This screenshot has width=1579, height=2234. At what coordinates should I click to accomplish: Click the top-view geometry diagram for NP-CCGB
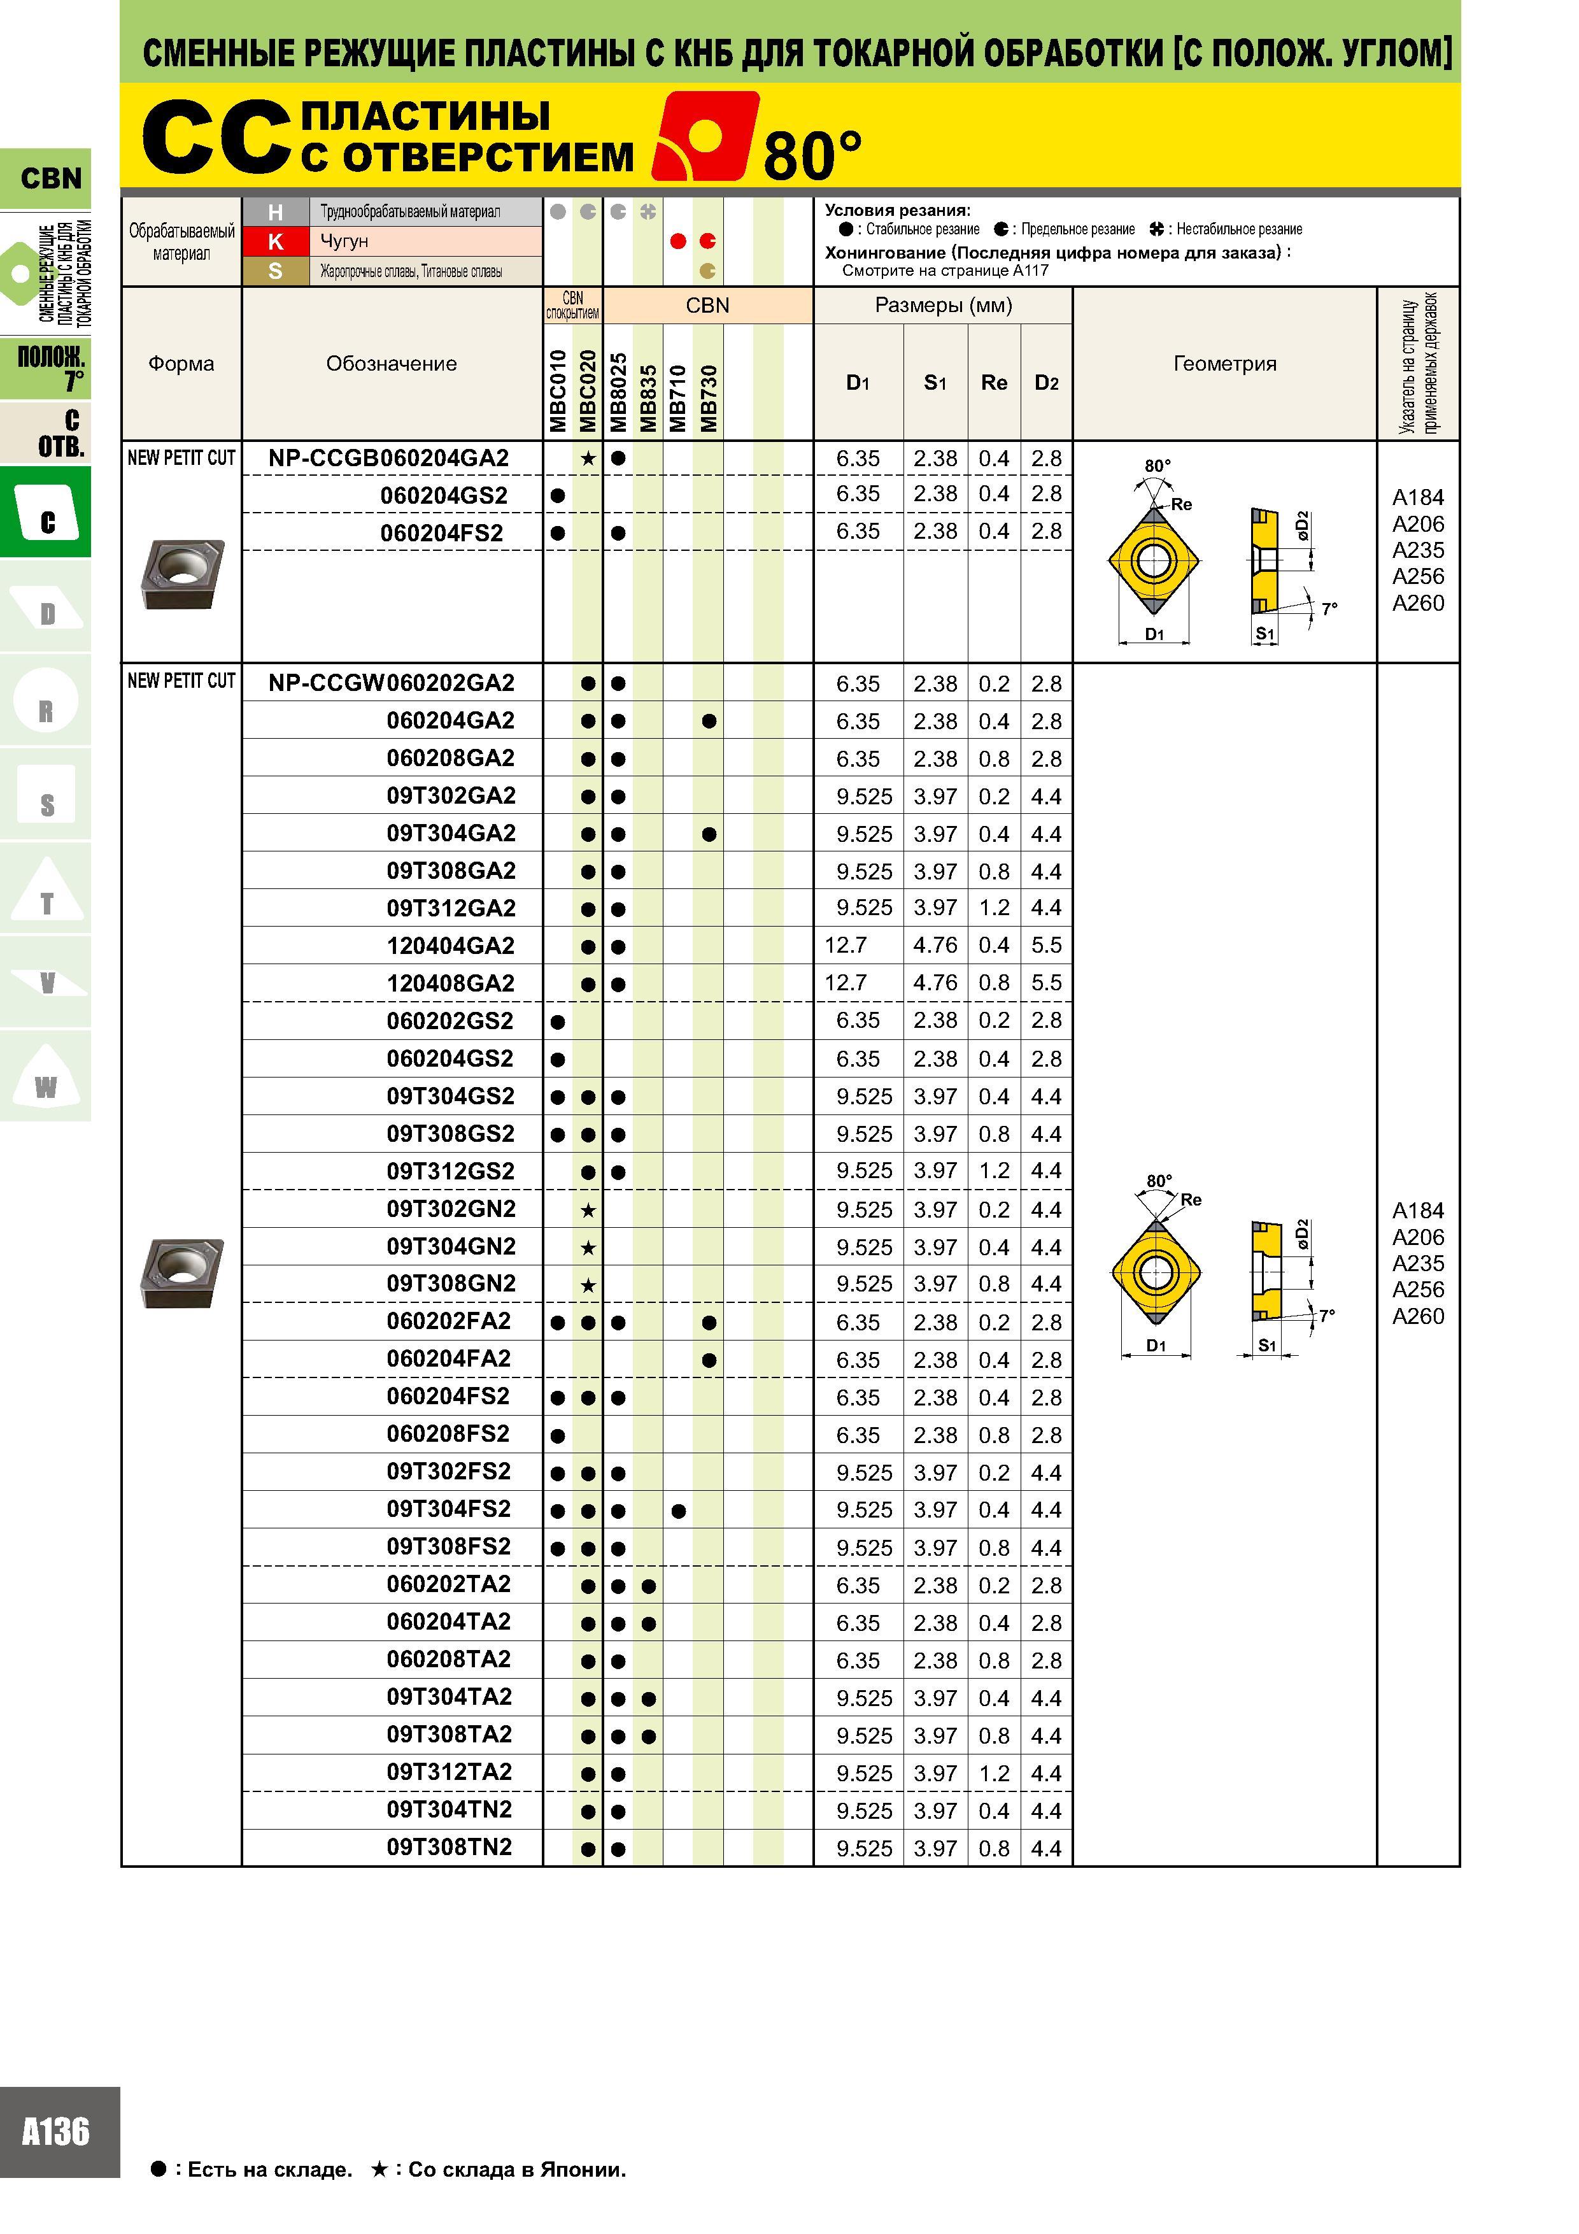[1155, 551]
